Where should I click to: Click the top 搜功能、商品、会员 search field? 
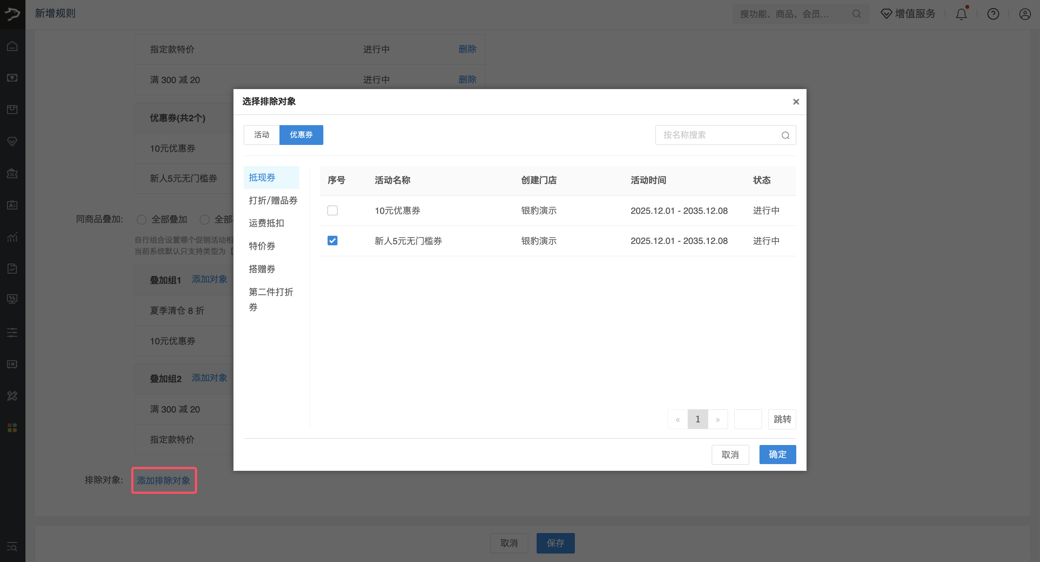(x=801, y=14)
